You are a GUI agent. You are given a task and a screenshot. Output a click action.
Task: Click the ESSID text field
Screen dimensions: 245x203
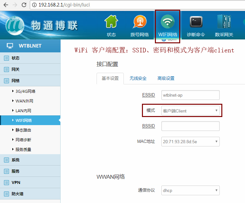pyautogui.click(x=191, y=95)
